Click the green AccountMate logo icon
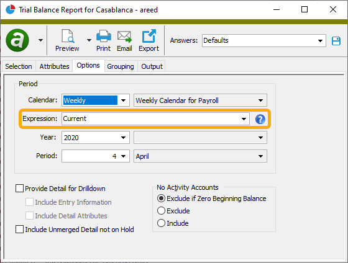Viewport: 348px width, 263px height. tap(17, 40)
